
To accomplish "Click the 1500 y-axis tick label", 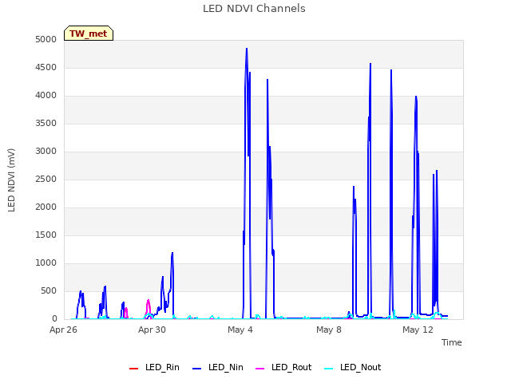I will coord(46,235).
